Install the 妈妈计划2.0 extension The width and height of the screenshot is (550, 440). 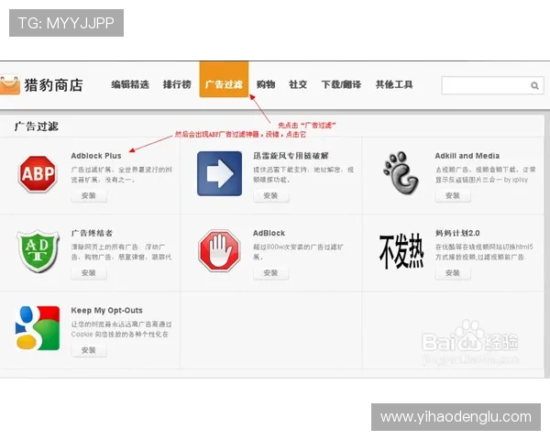click(x=453, y=273)
